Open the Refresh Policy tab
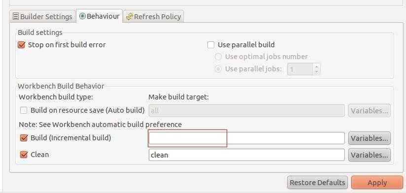406x193 pixels. coord(154,16)
